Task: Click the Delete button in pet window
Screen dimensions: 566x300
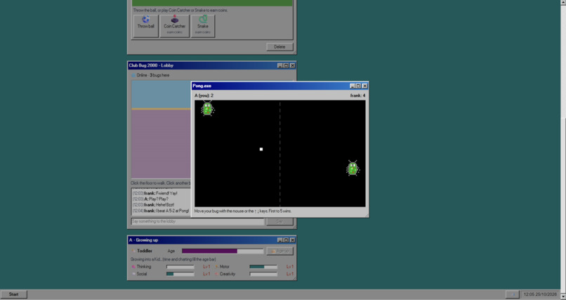Action: (279, 46)
